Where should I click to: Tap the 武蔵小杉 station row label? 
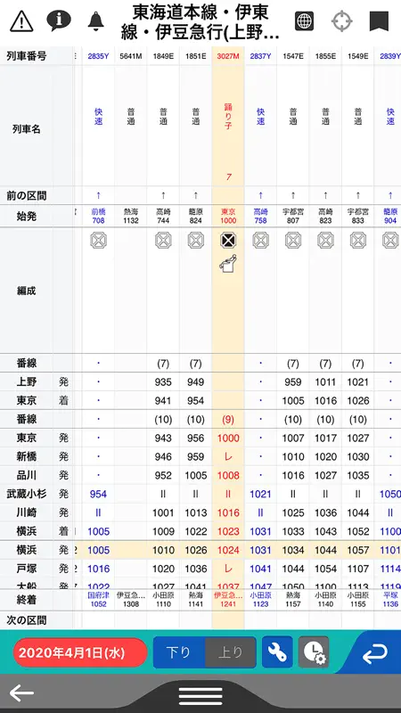pos(27,494)
